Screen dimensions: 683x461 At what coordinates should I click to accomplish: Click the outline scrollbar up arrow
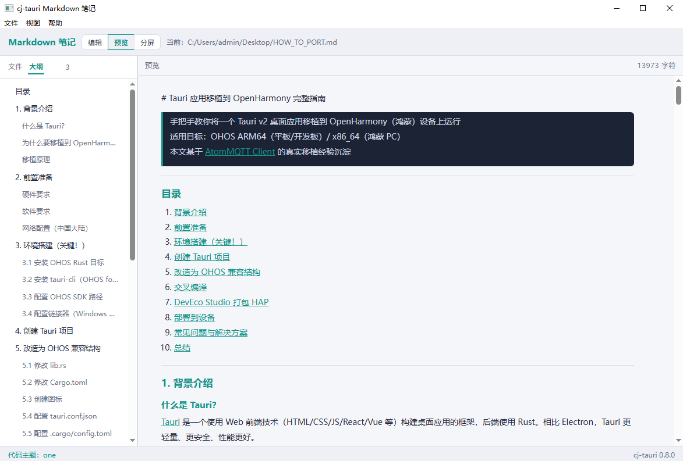132,84
